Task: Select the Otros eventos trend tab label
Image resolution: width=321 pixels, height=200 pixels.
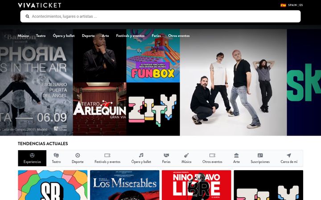Action: (x=212, y=162)
